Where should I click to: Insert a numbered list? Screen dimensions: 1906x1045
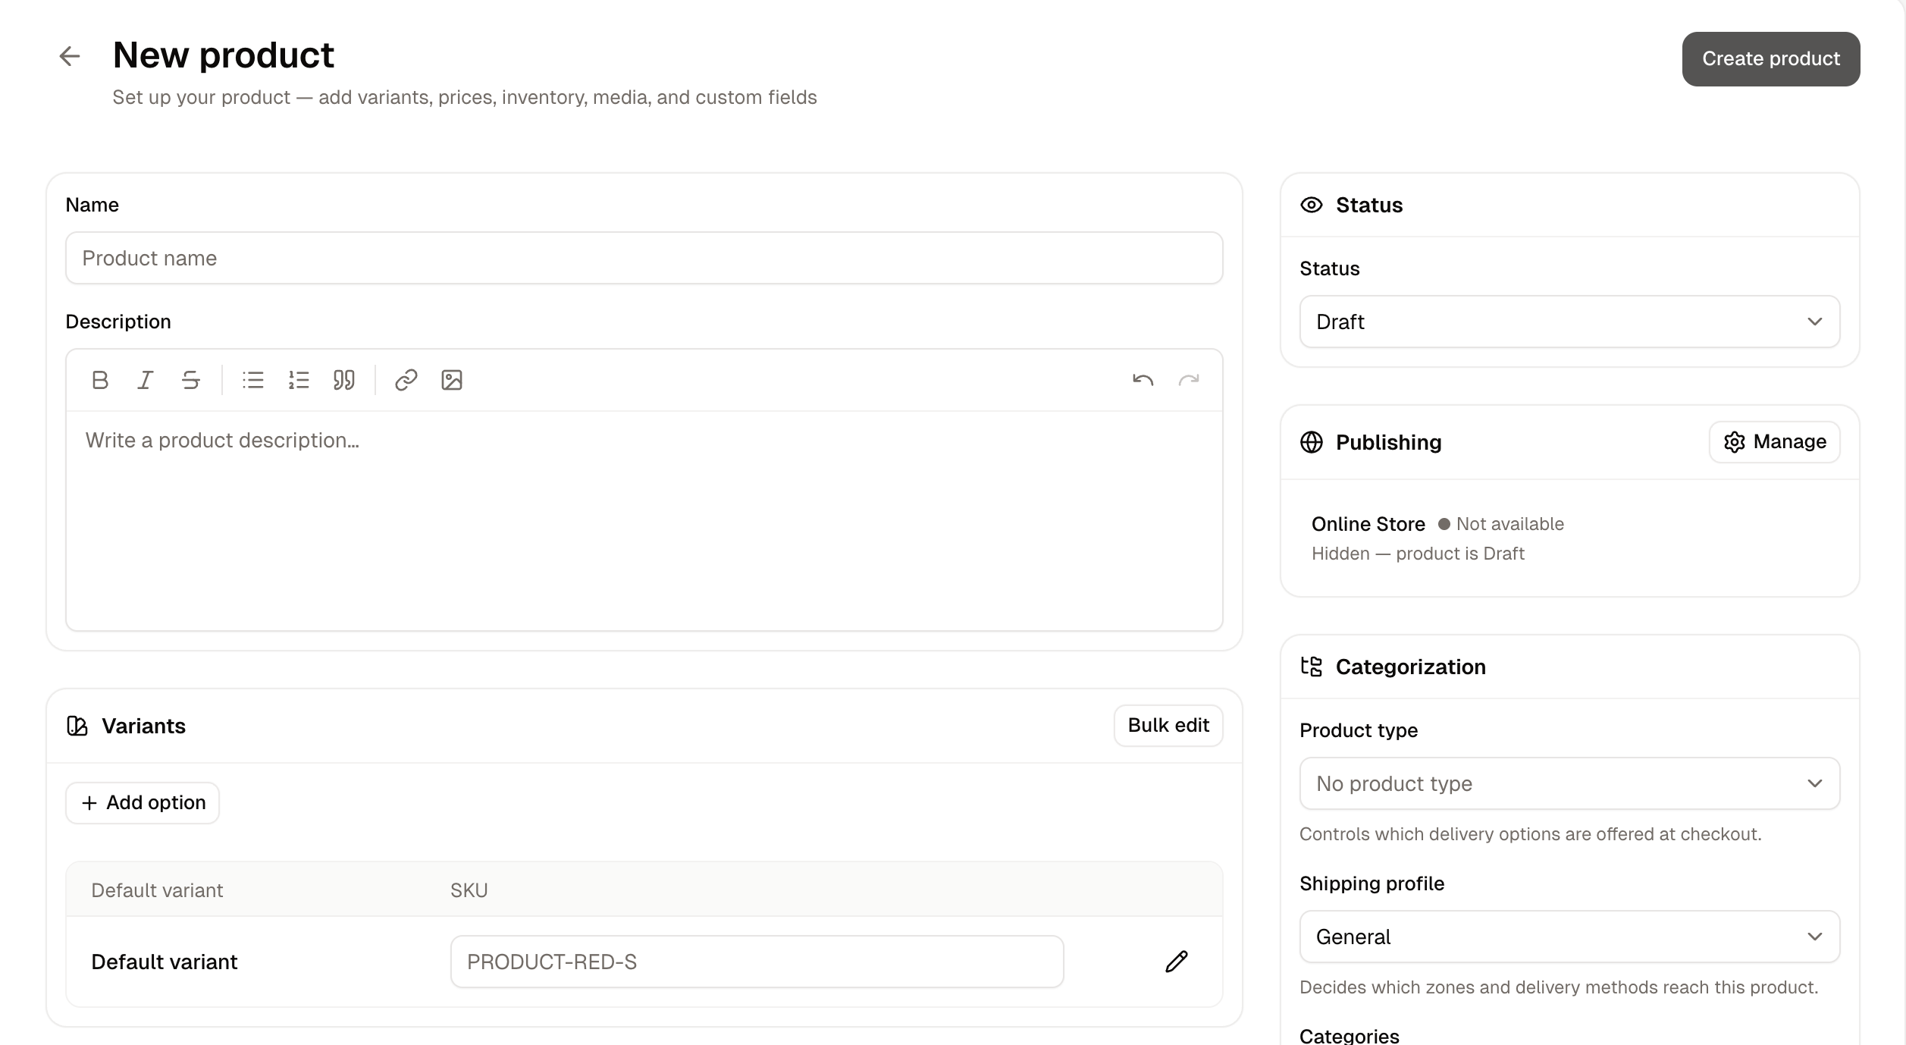pos(299,380)
